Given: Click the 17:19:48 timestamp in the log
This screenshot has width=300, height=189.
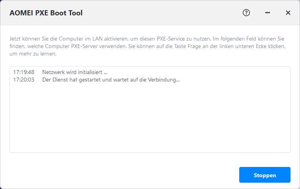Looking at the screenshot, I should pyautogui.click(x=24, y=72).
